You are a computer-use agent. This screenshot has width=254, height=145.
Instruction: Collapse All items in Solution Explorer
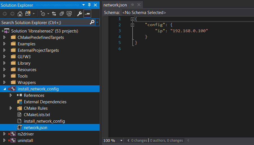62,14
